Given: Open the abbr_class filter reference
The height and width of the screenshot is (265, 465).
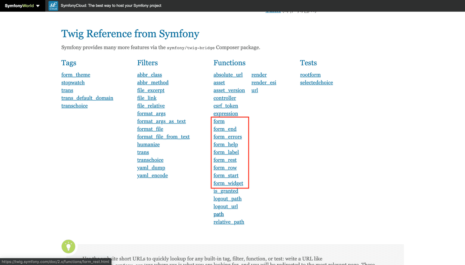Looking at the screenshot, I should pyautogui.click(x=149, y=74).
